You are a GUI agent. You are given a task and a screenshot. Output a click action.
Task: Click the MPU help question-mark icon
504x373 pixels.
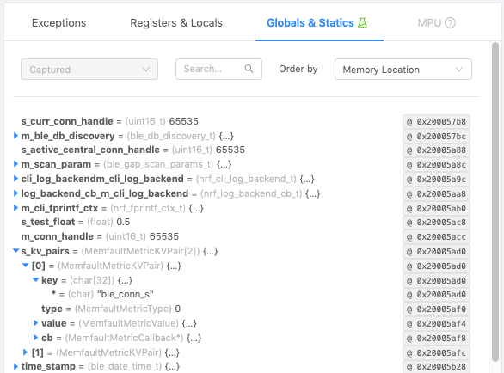(x=450, y=23)
